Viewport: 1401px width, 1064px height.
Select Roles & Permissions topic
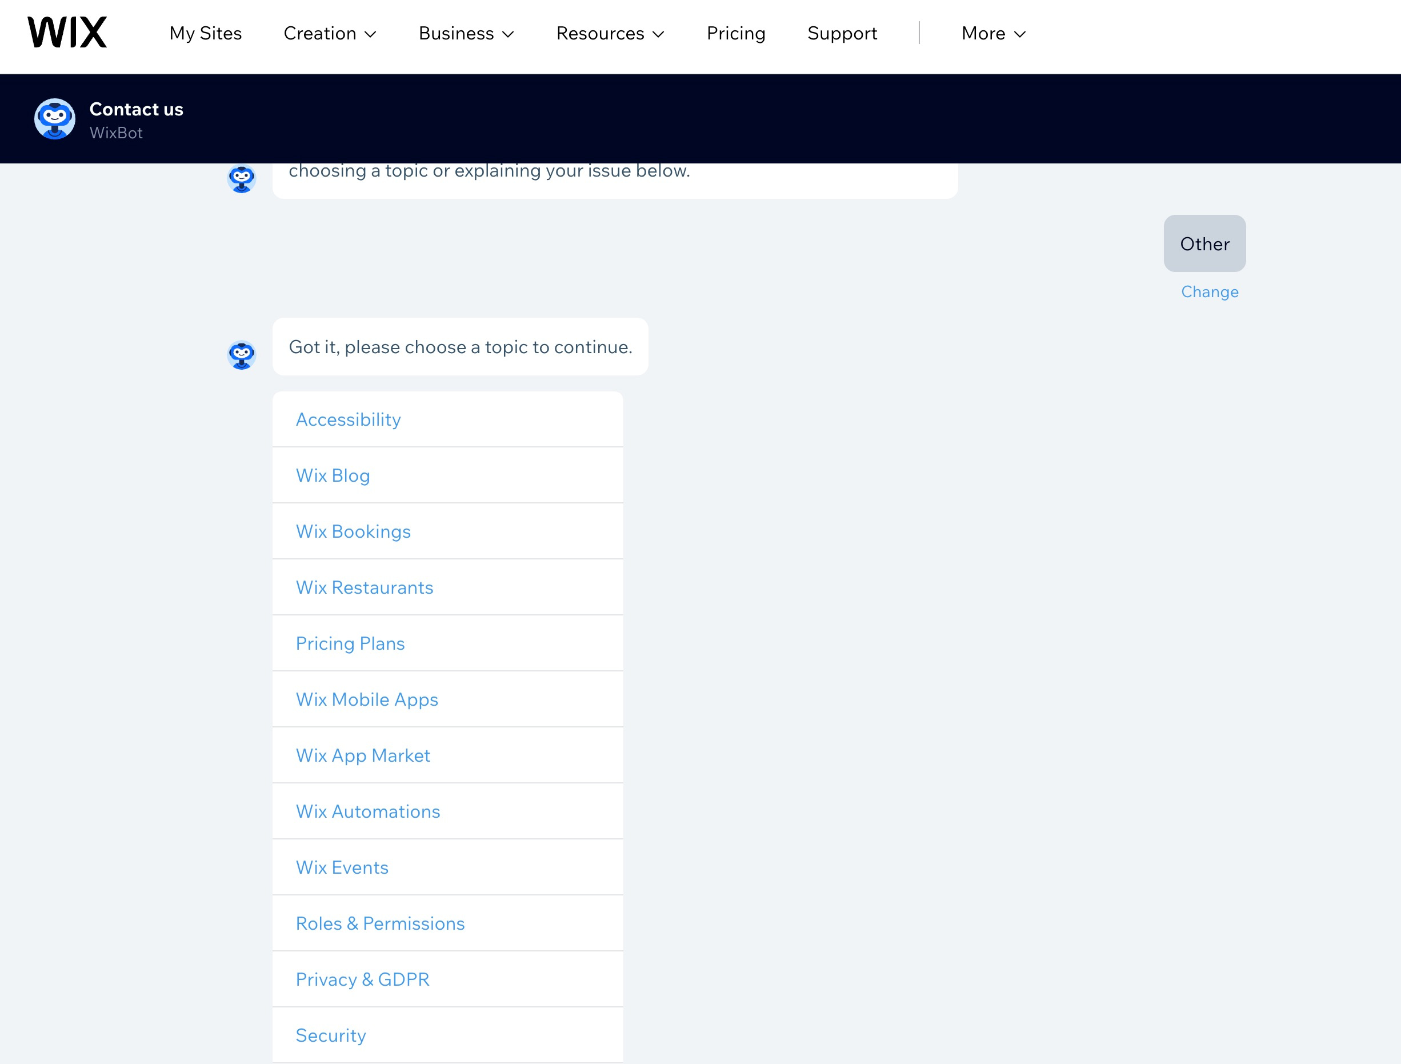click(380, 923)
